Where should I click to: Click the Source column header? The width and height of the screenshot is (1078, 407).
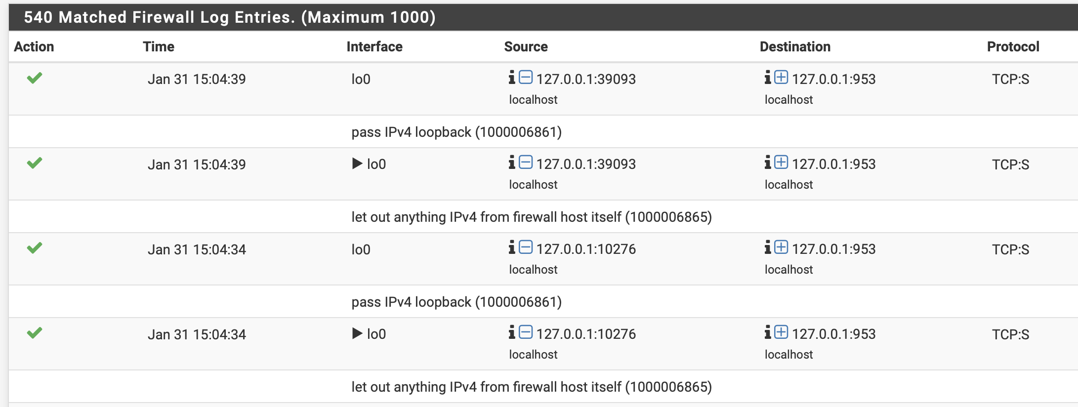(x=526, y=47)
